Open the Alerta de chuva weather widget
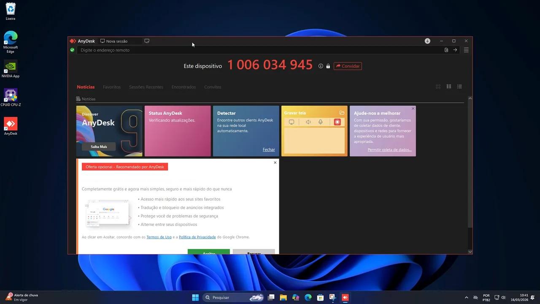This screenshot has width=540, height=304. (x=22, y=297)
